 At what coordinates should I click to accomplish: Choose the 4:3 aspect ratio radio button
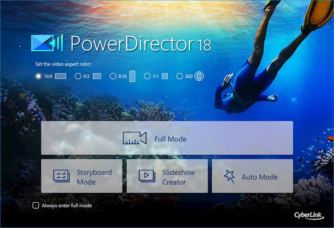(78, 76)
